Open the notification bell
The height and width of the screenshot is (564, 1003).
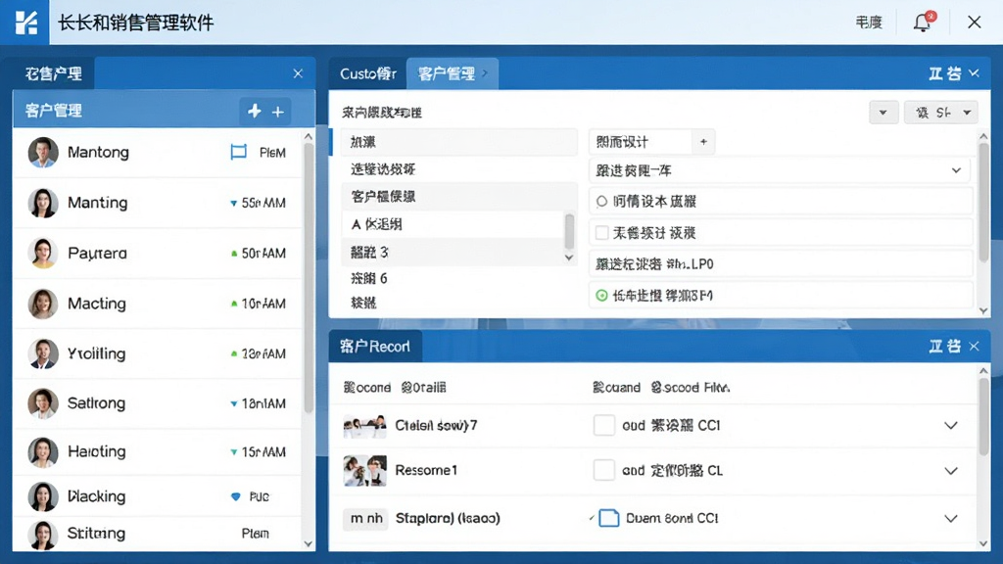[922, 23]
